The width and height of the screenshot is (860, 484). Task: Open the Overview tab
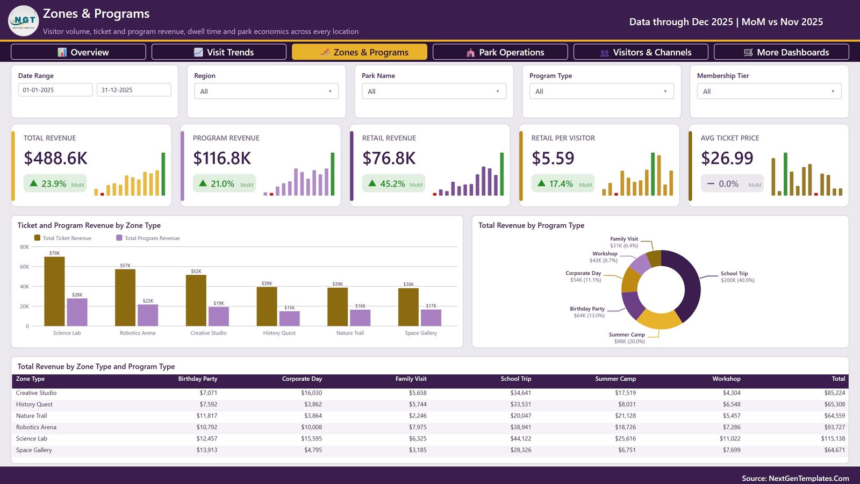[x=78, y=52]
